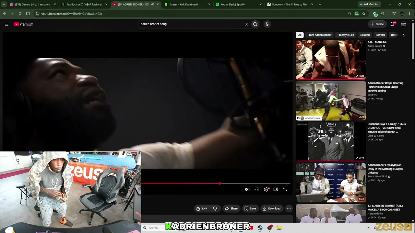Open Chrome extensions puzzle icon
The height and width of the screenshot is (233, 415).
click(383, 14)
